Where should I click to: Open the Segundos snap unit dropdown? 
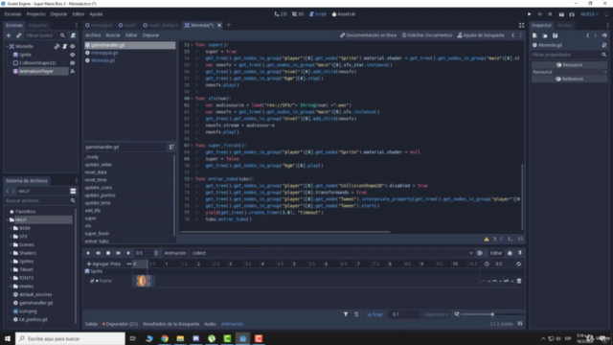click(436, 314)
